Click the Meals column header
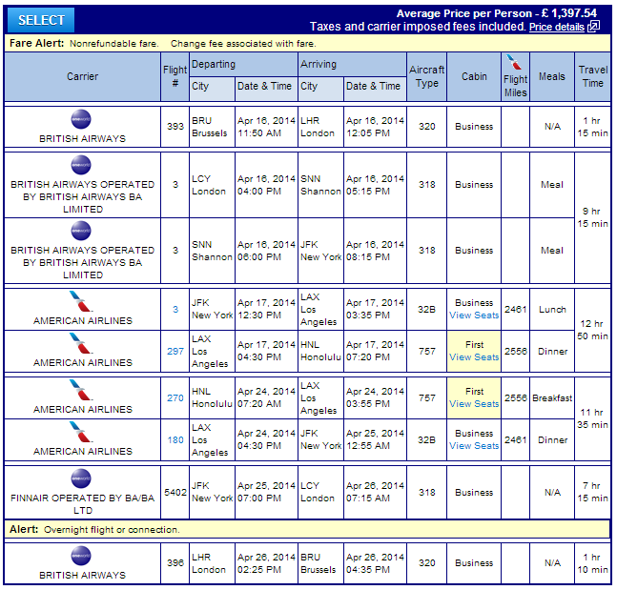The height and width of the screenshot is (590, 617). pyautogui.click(x=552, y=76)
